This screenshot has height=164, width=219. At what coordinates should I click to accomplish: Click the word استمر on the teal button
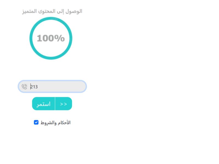[x=44, y=104]
